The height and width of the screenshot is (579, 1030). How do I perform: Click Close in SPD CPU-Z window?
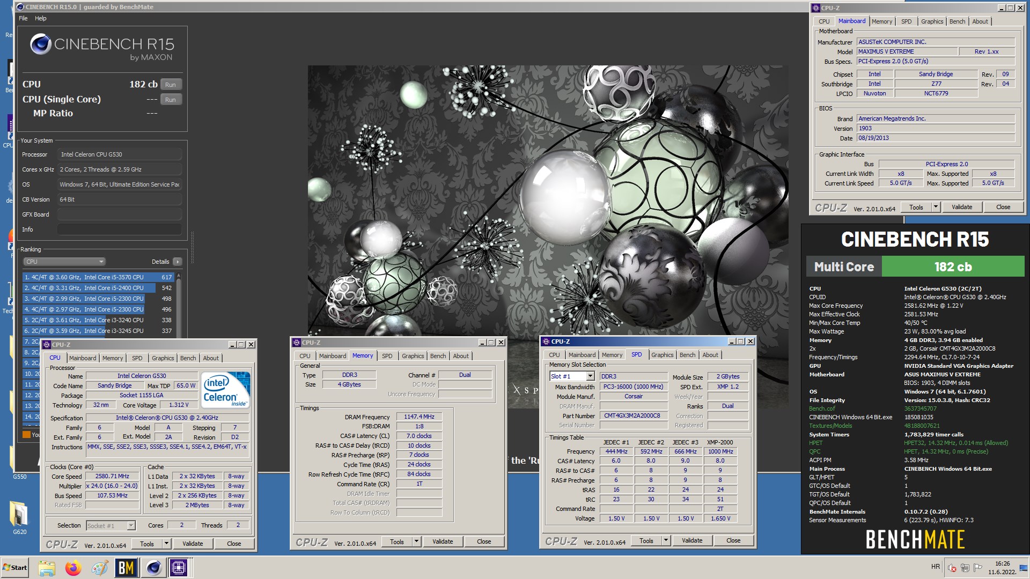pos(733,540)
